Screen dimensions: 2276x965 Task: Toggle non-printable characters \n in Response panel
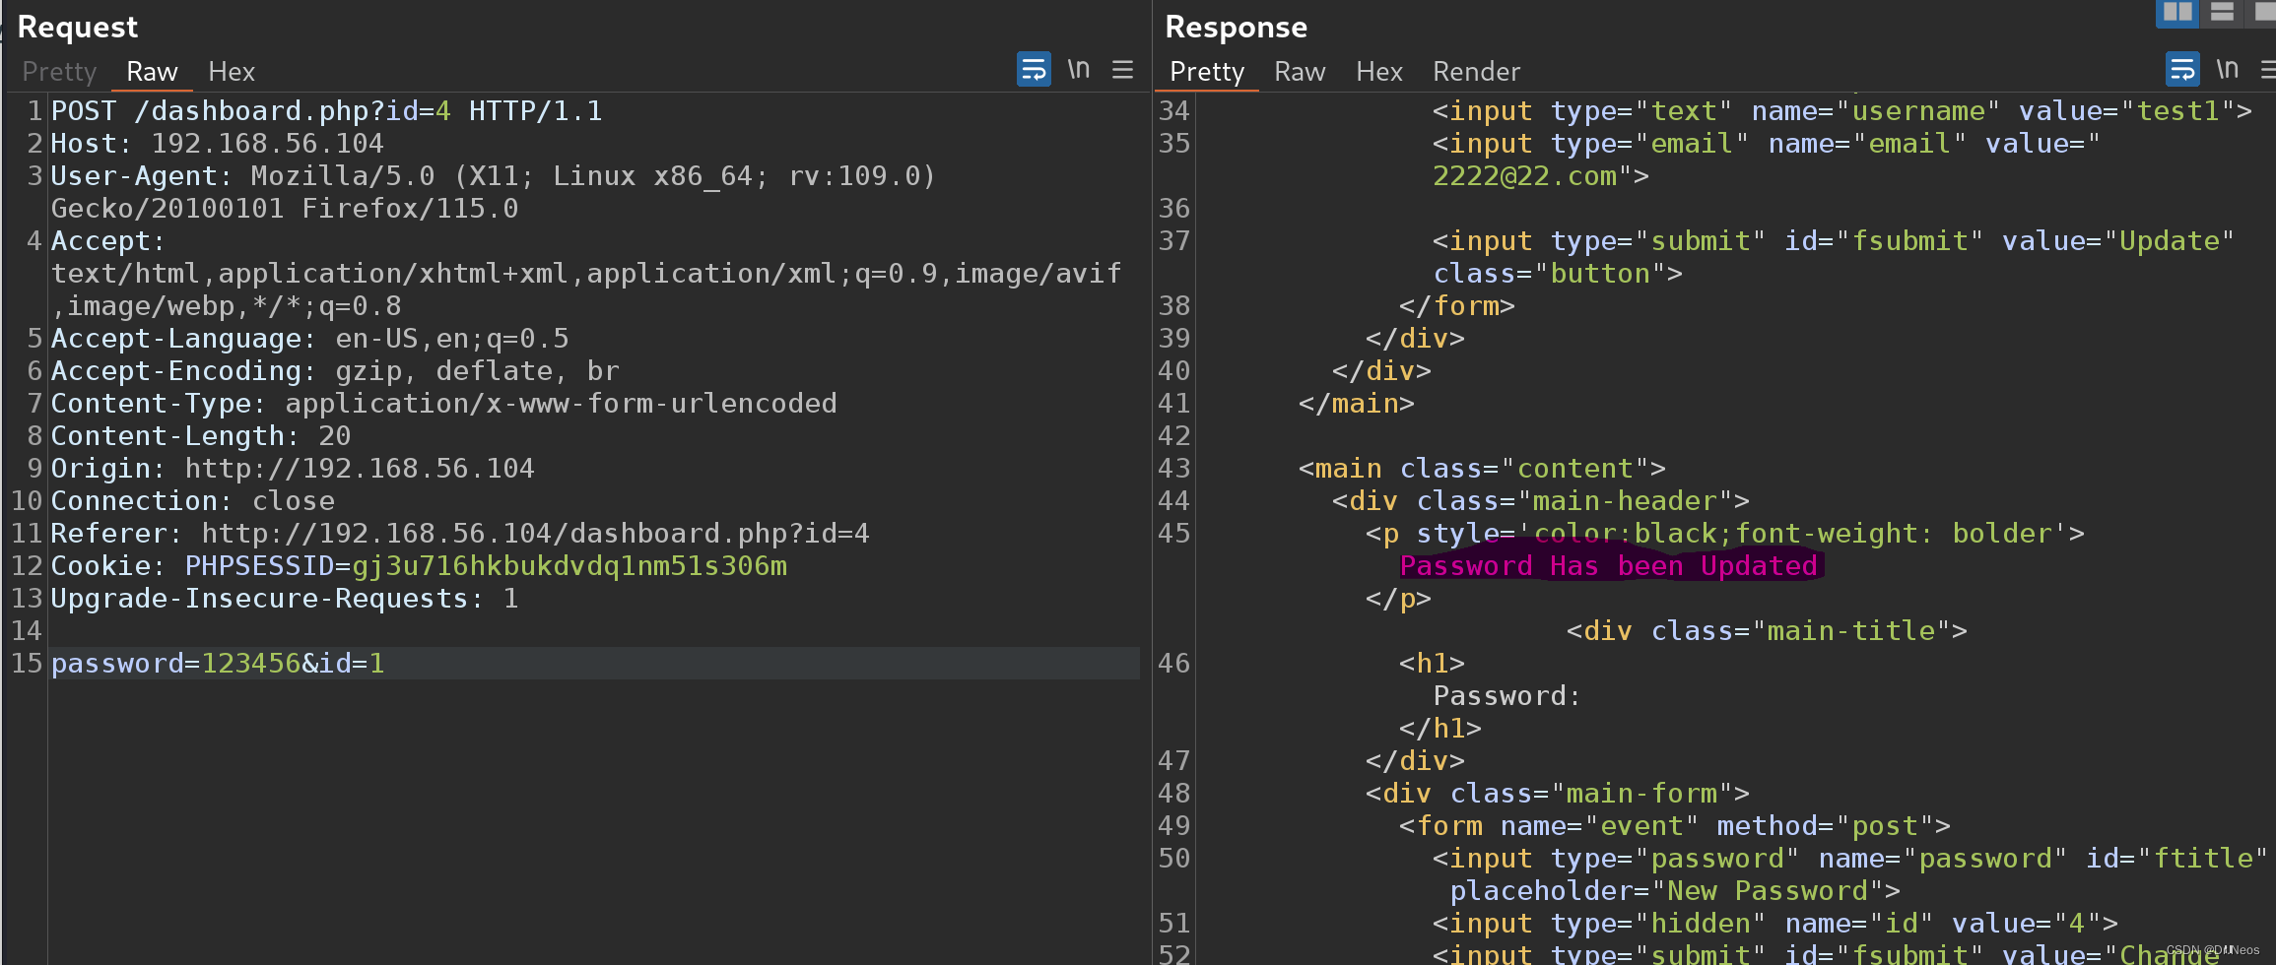(x=2228, y=69)
